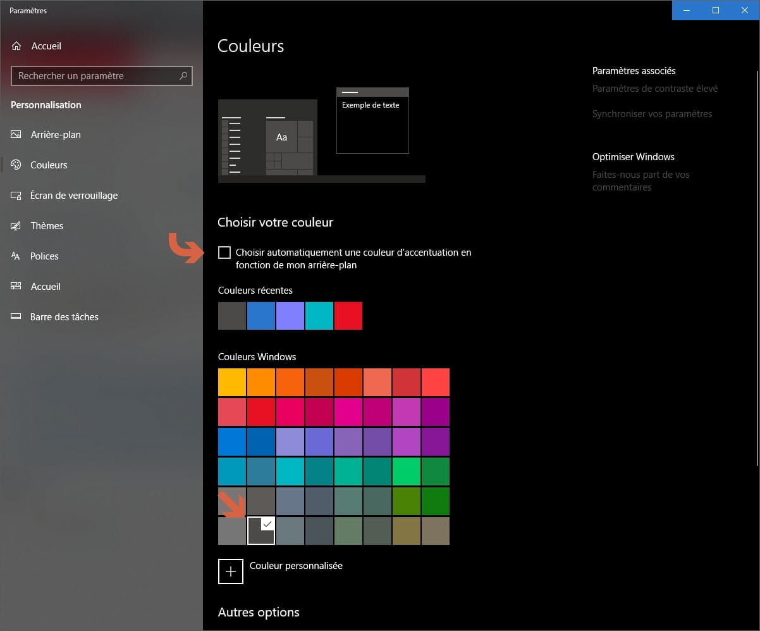Click the brush icon beside Thèmes

coord(16,226)
